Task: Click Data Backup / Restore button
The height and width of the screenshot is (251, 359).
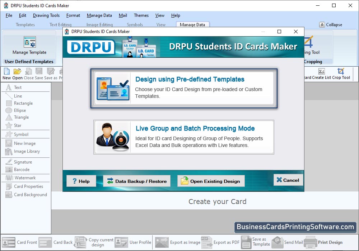Action: point(137,181)
